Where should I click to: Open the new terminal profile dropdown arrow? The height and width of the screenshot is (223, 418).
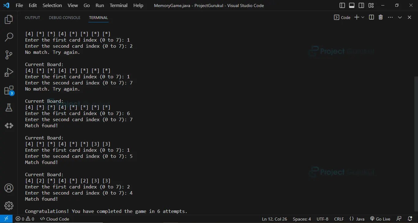coord(363,17)
